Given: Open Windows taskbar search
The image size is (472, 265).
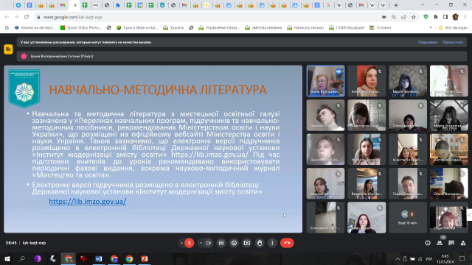Looking at the screenshot, I should click(x=22, y=258).
